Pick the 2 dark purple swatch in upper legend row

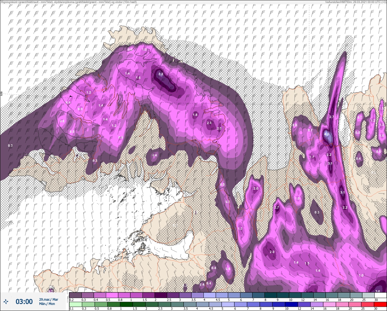click(x=161, y=295)
